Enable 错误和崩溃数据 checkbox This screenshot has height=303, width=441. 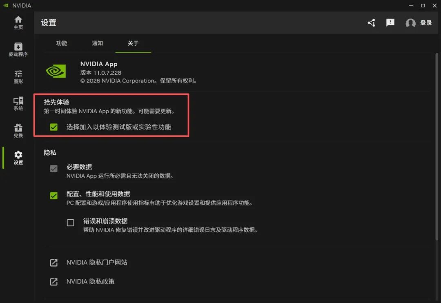tap(71, 223)
